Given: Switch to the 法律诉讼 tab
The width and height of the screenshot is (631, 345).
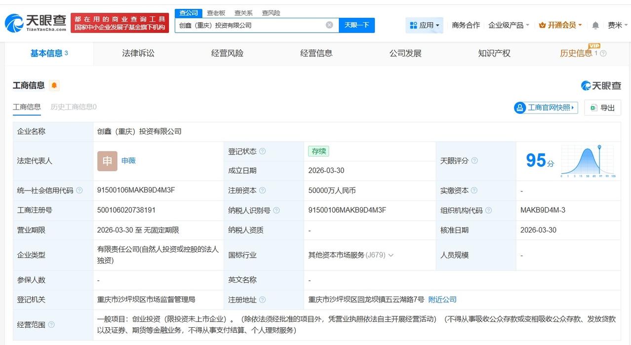Looking at the screenshot, I should (x=138, y=53).
